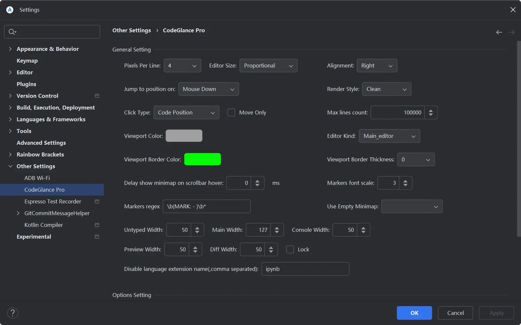Click the search magnifier icon
This screenshot has height=325, width=521.
coord(12,32)
